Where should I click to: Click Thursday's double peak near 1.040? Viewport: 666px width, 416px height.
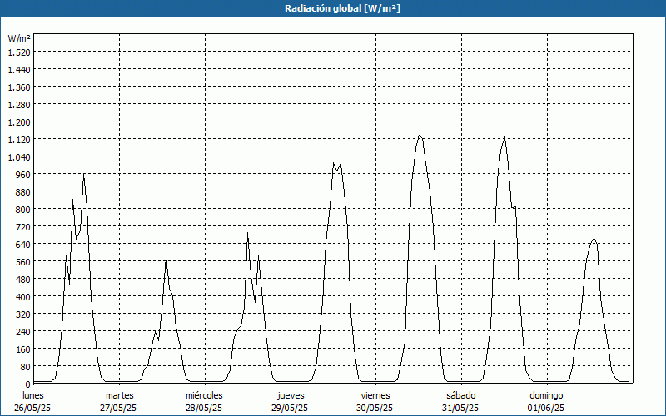[337, 166]
